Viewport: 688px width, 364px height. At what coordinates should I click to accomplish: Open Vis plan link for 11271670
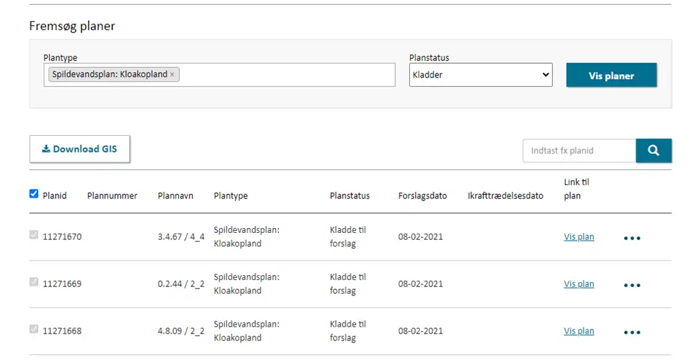pos(578,236)
